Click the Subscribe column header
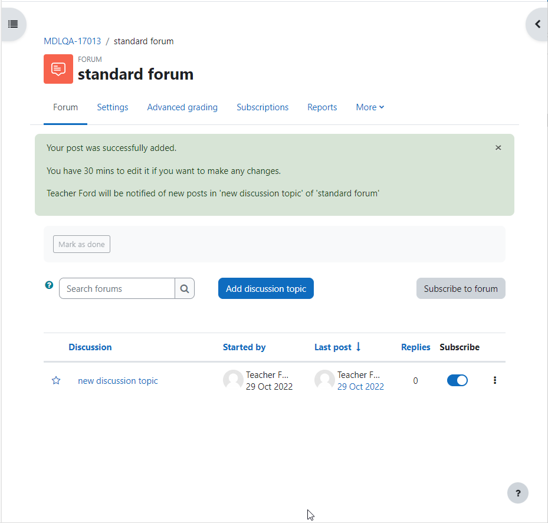This screenshot has height=523, width=548. coord(460,347)
